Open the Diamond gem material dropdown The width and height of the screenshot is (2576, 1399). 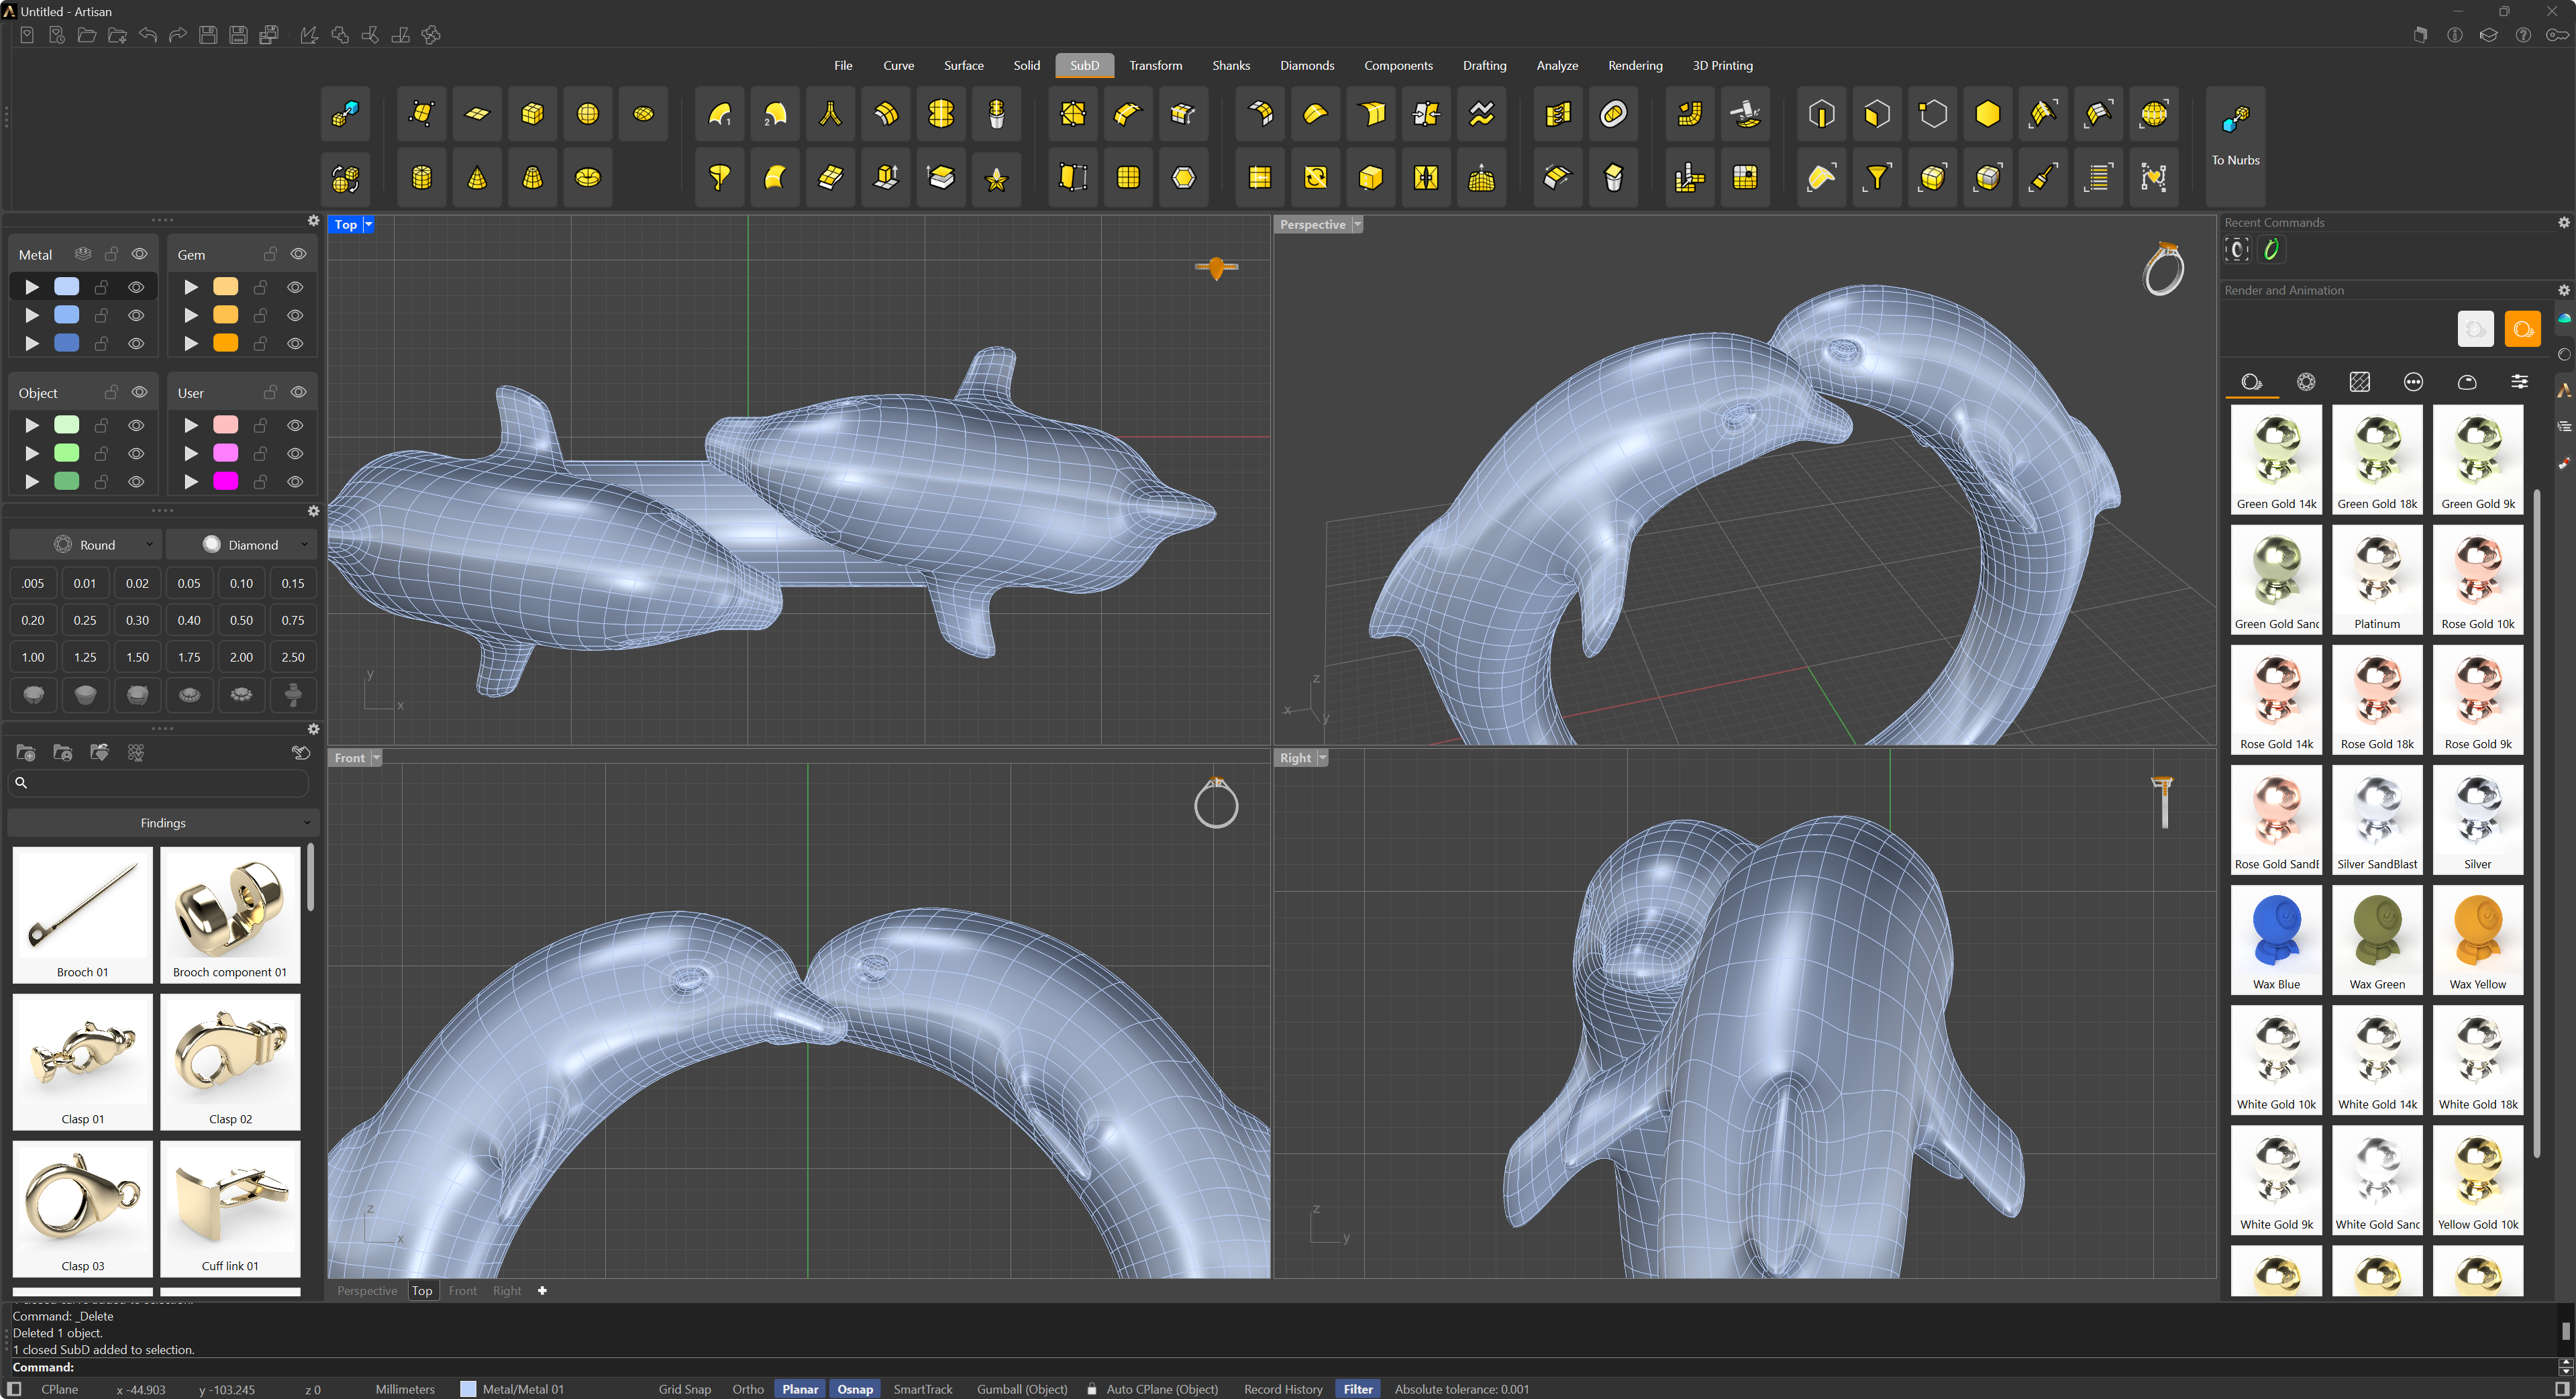[241, 544]
